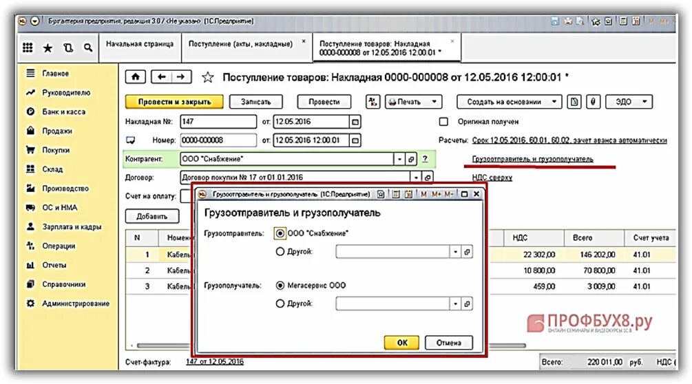The height and width of the screenshot is (384, 692).
Task: Open the other Грузополучатель open-form icon
Action: (x=467, y=303)
